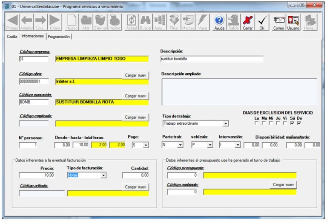The image size is (327, 221).
Task: Click Cargar nuev for Código obra
Action: point(135,75)
